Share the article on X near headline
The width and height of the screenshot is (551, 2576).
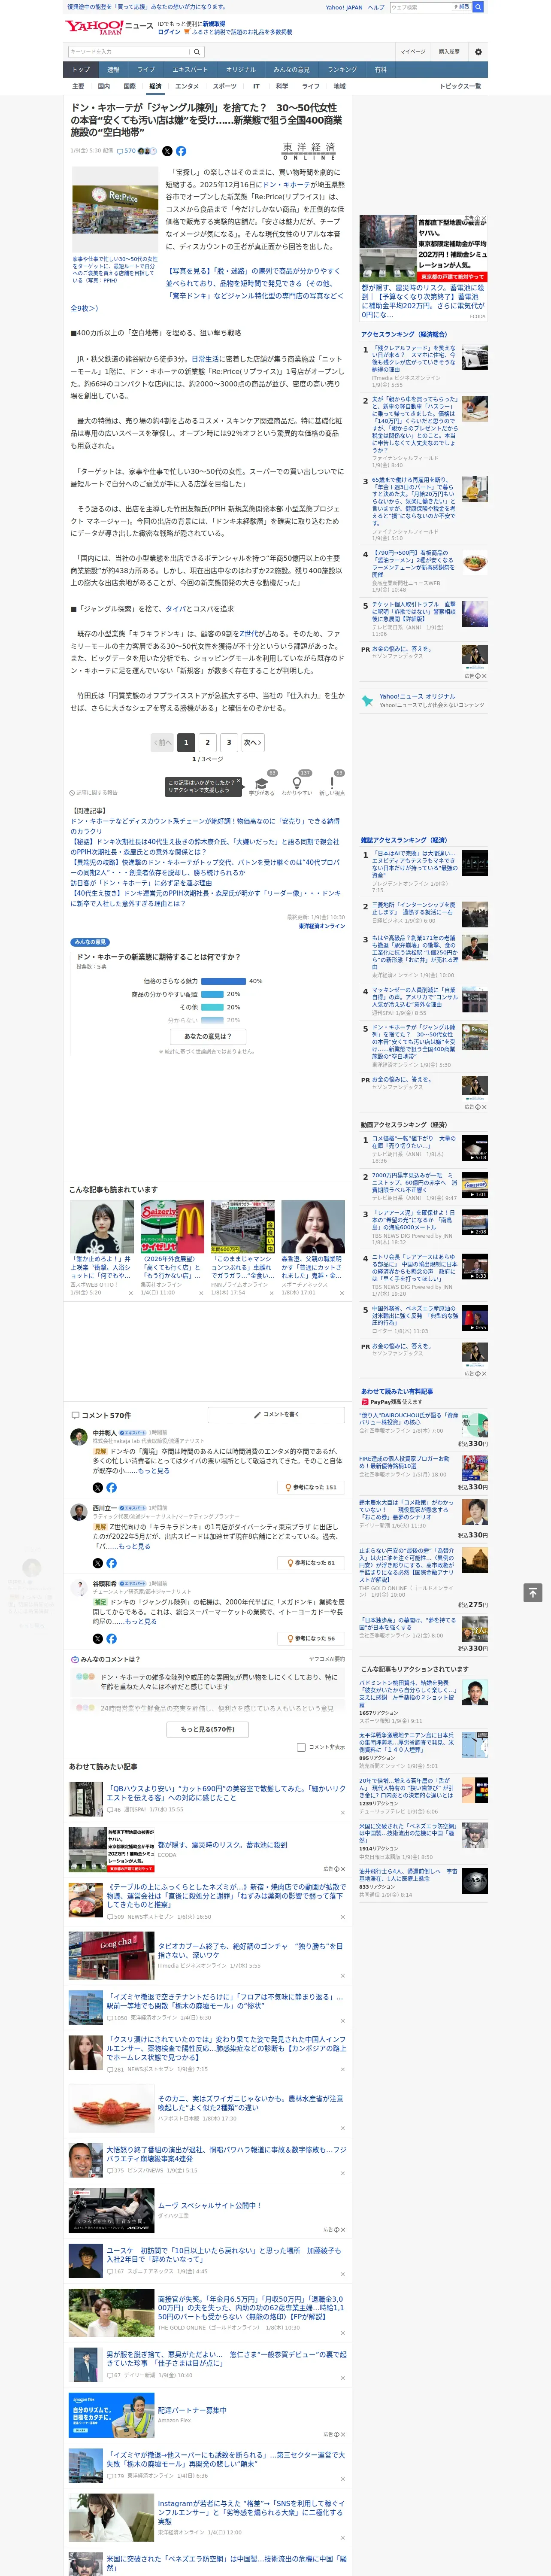(167, 151)
